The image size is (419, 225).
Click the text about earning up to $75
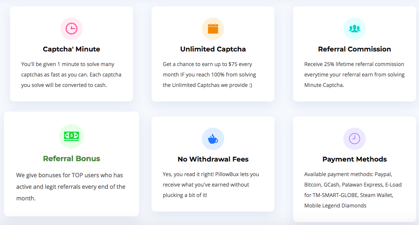(x=209, y=75)
